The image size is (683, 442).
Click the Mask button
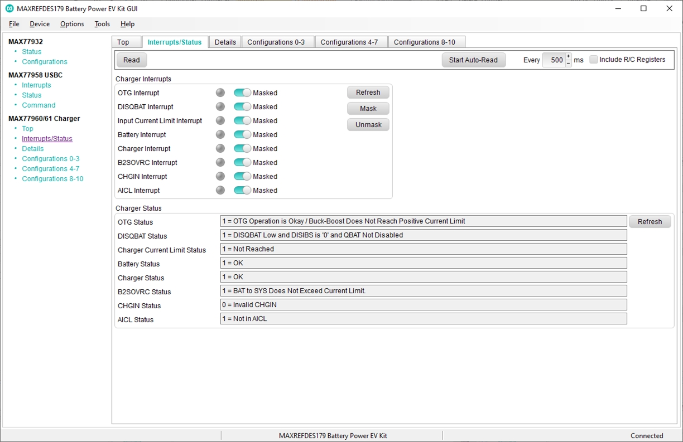coord(368,109)
